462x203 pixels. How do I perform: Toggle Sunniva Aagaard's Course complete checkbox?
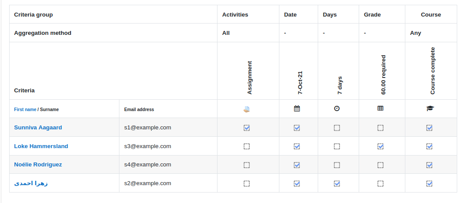click(x=429, y=128)
